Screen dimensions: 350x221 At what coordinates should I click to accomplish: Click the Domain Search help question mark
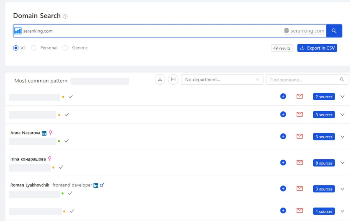point(65,16)
